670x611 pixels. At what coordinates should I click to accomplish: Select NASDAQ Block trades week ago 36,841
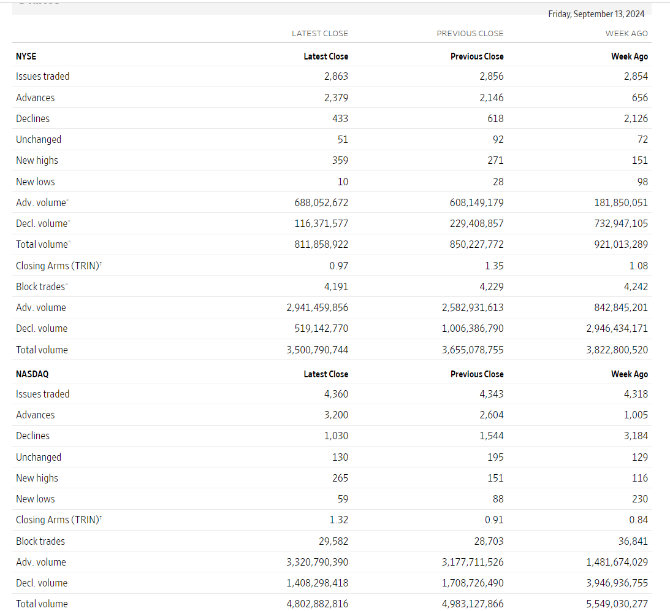click(x=633, y=542)
